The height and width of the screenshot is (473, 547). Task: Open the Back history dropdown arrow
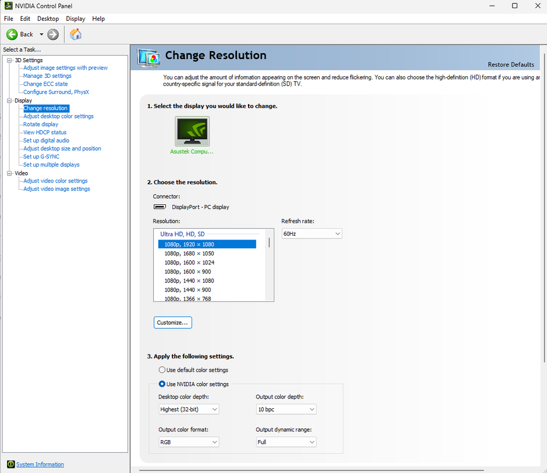(41, 34)
